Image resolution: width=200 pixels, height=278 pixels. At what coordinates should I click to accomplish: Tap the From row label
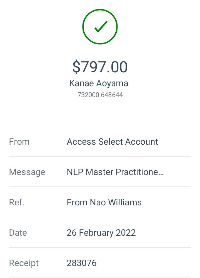(19, 142)
